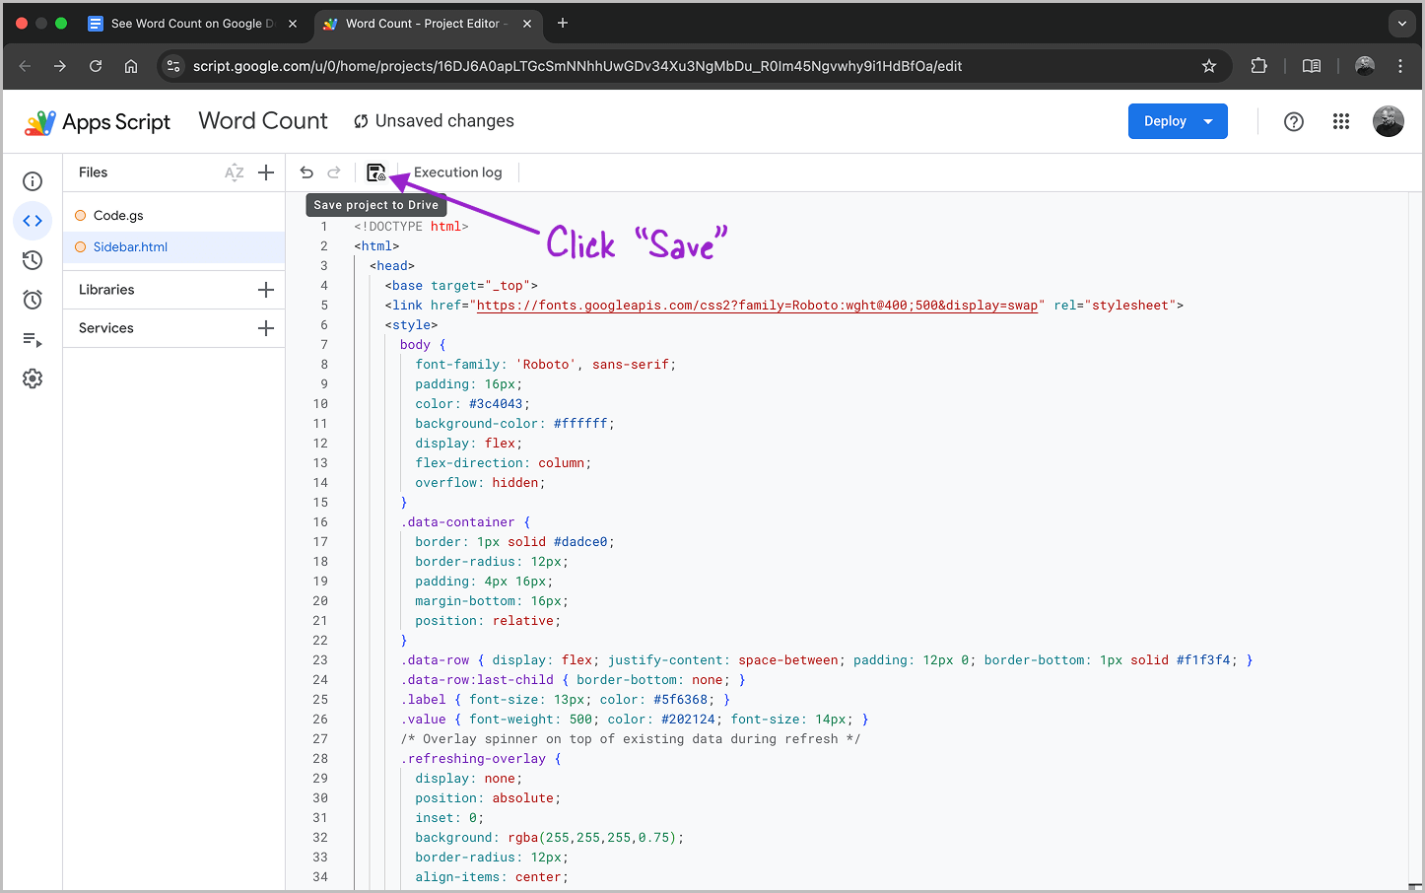Open the Triggers alarm clock icon
Image resolution: width=1425 pixels, height=893 pixels.
point(33,300)
